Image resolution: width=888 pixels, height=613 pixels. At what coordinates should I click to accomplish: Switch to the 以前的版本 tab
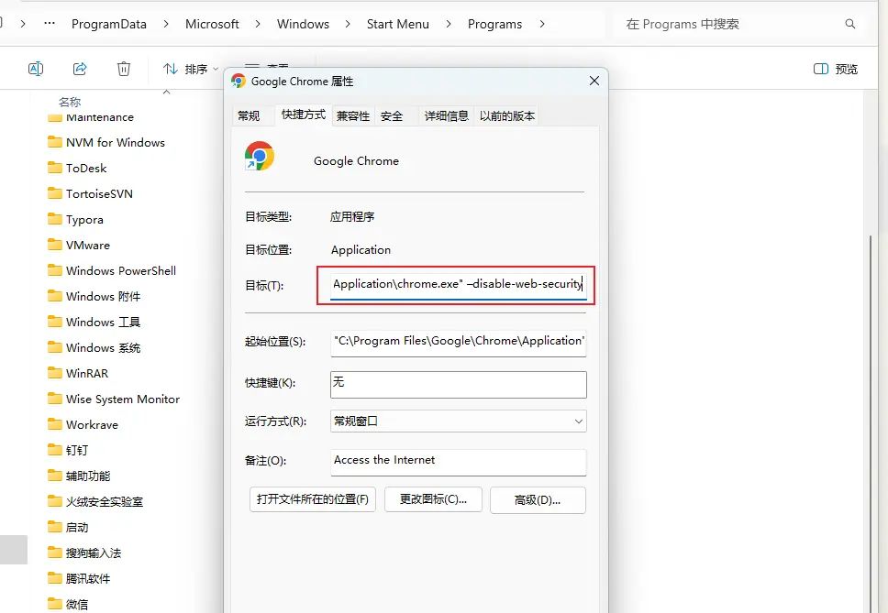coord(507,116)
